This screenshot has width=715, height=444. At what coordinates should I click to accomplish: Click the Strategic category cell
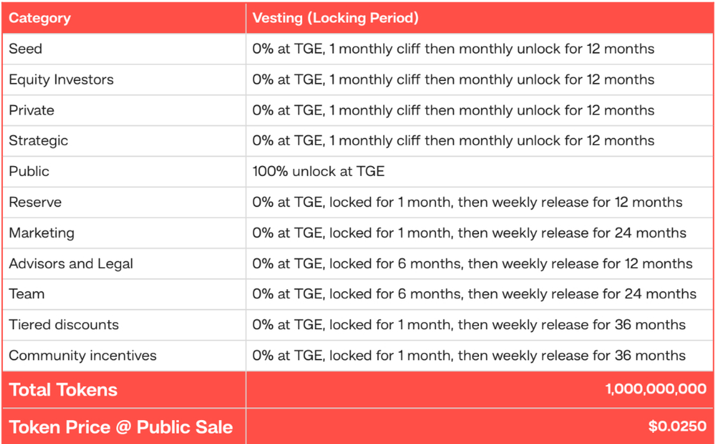tap(38, 141)
